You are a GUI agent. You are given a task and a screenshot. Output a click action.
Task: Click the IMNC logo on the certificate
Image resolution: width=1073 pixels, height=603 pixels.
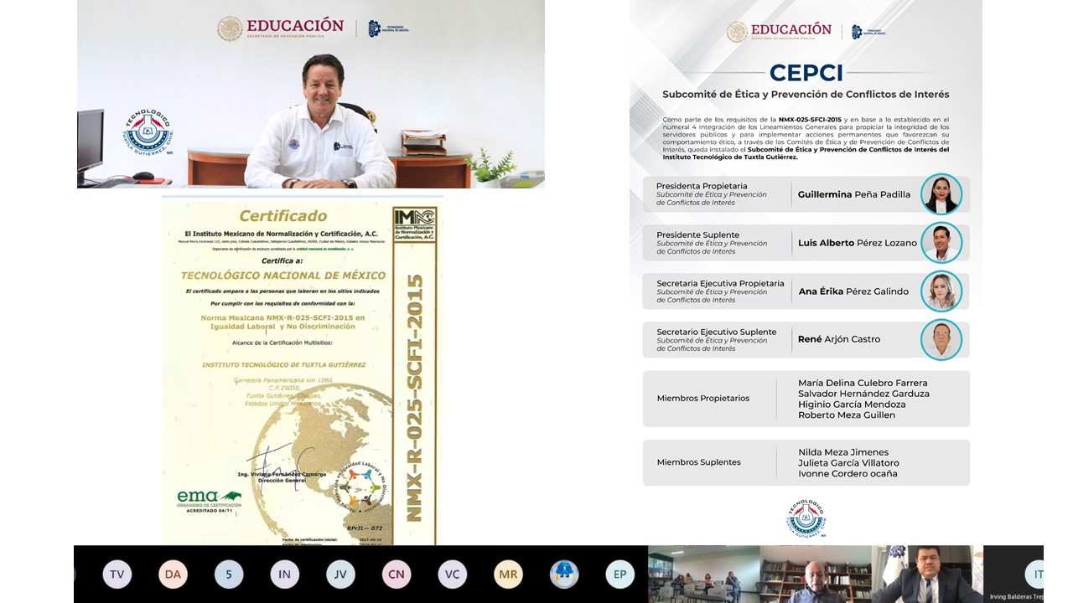click(414, 225)
